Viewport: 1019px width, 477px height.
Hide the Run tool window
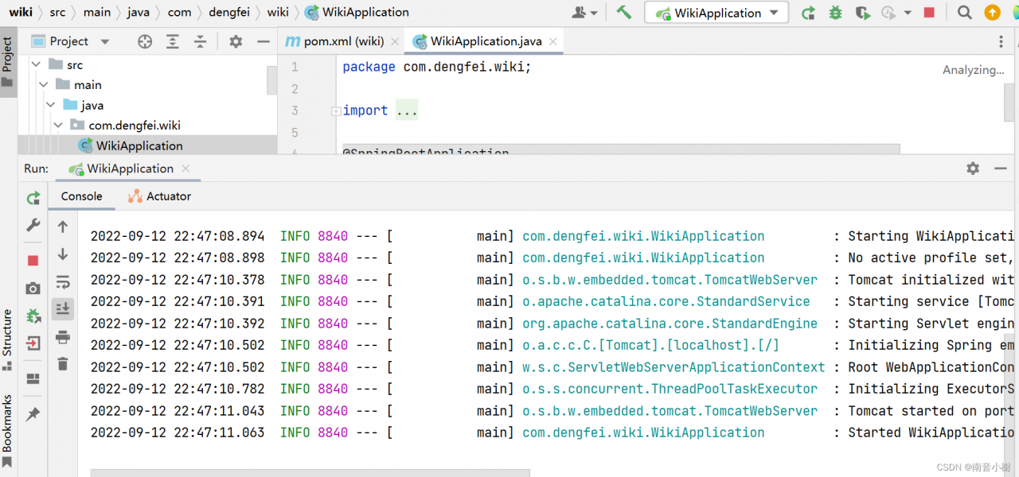click(1001, 169)
